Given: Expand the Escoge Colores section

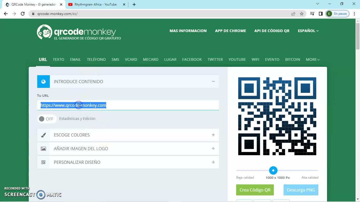Looking at the screenshot, I should [x=213, y=135].
